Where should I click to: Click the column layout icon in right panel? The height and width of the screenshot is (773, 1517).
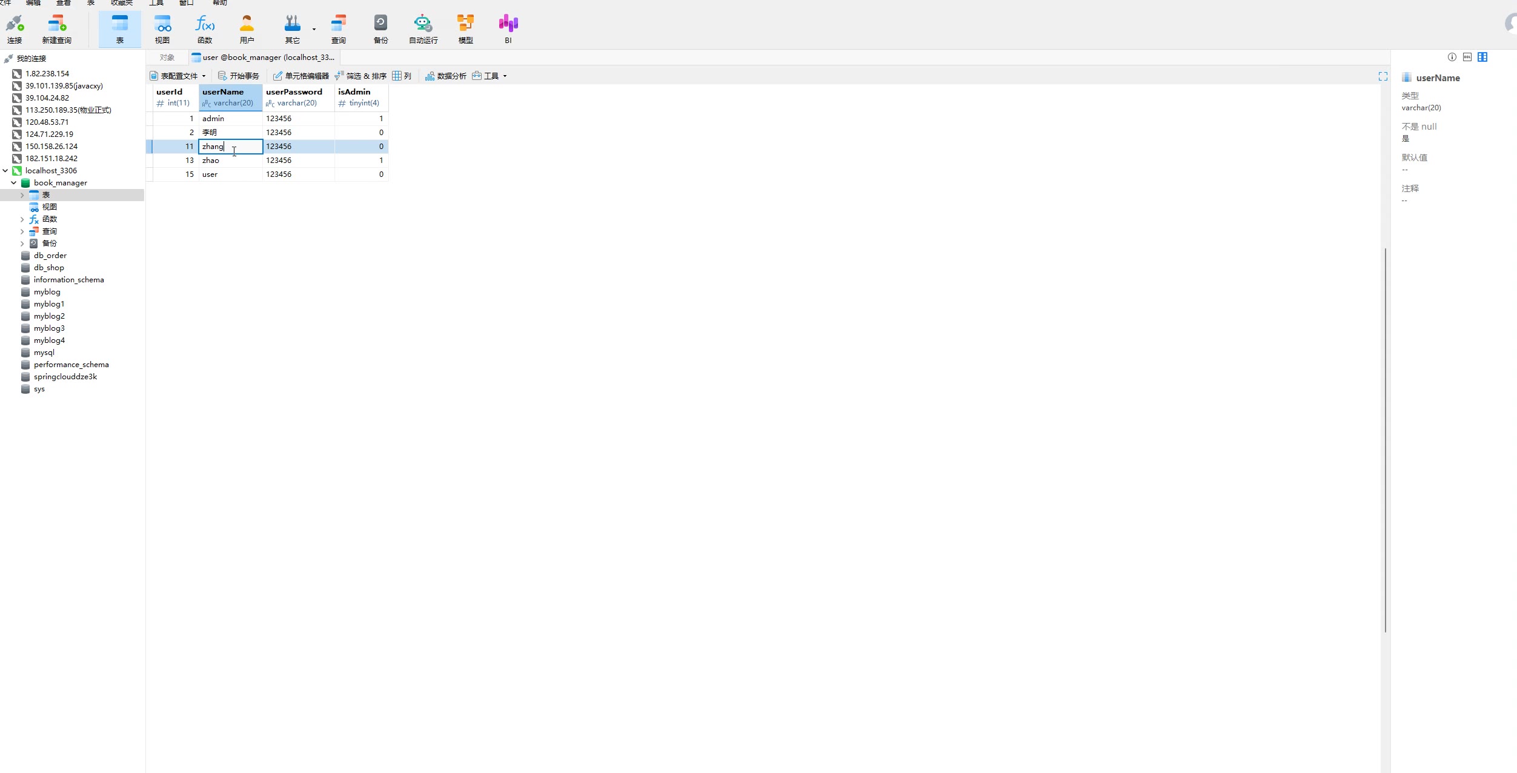pos(1482,57)
